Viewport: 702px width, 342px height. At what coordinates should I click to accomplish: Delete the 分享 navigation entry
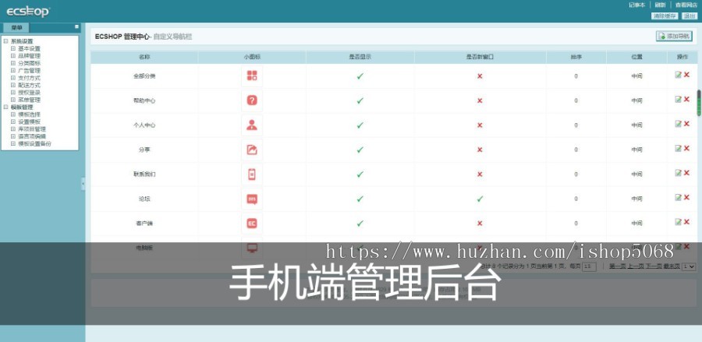pyautogui.click(x=686, y=149)
